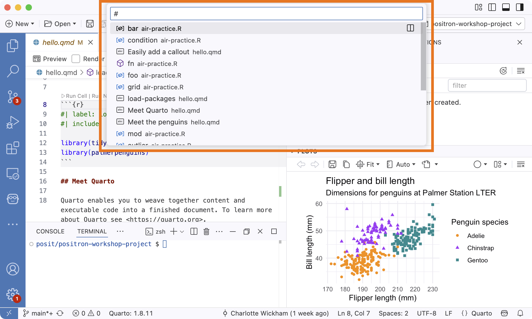Click hello.qmd in the breadcrumb
This screenshot has width=532, height=319.
click(x=61, y=72)
